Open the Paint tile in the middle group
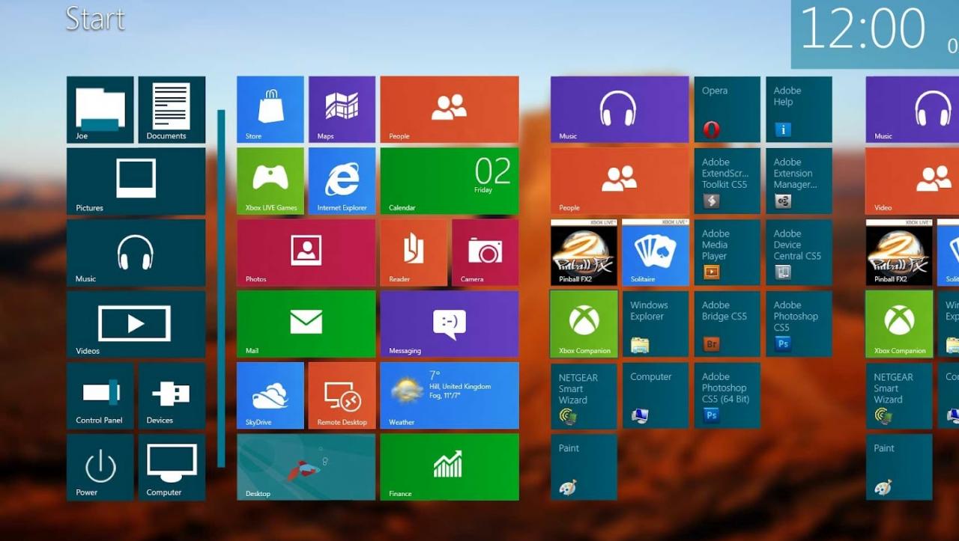 [x=584, y=467]
